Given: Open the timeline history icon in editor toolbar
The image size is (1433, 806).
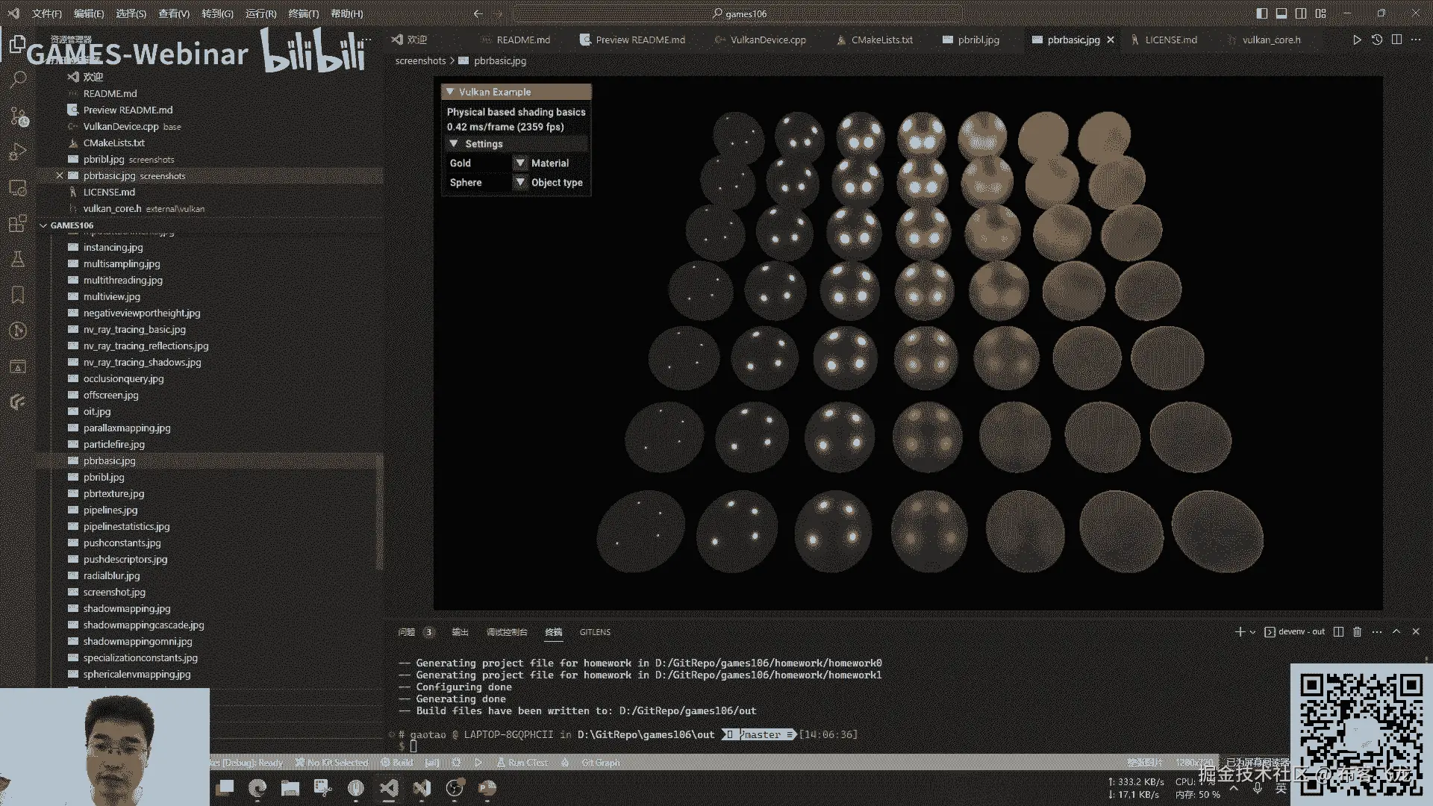Looking at the screenshot, I should (x=1377, y=40).
